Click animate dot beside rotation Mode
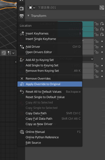This screenshot has width=105, height=160. (x=102, y=59)
